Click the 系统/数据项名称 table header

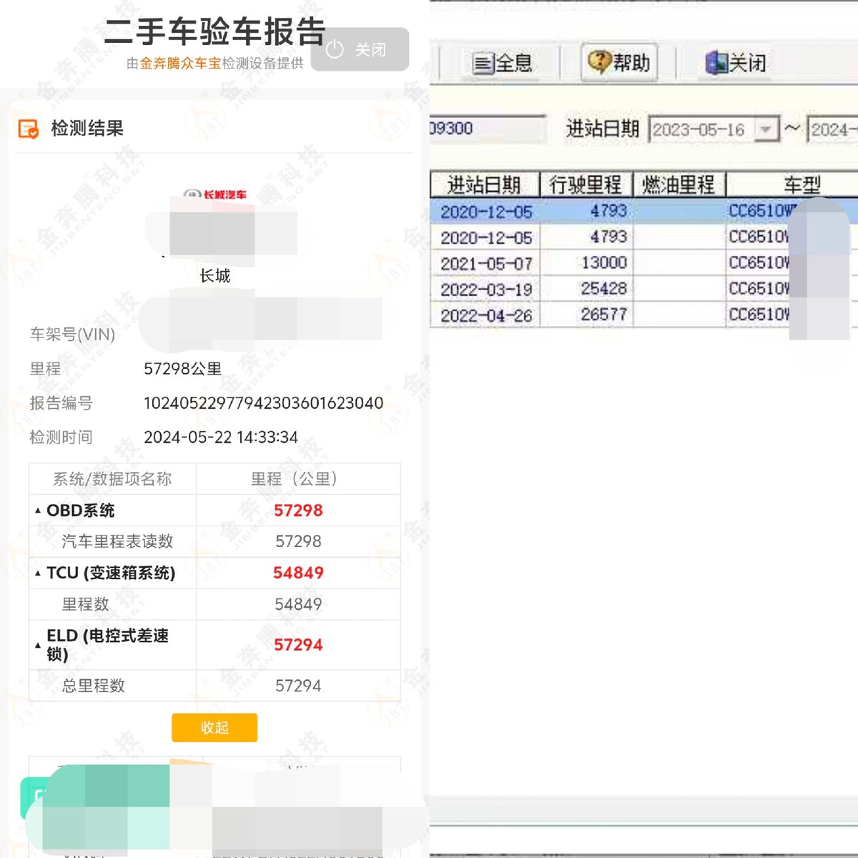coord(112,479)
